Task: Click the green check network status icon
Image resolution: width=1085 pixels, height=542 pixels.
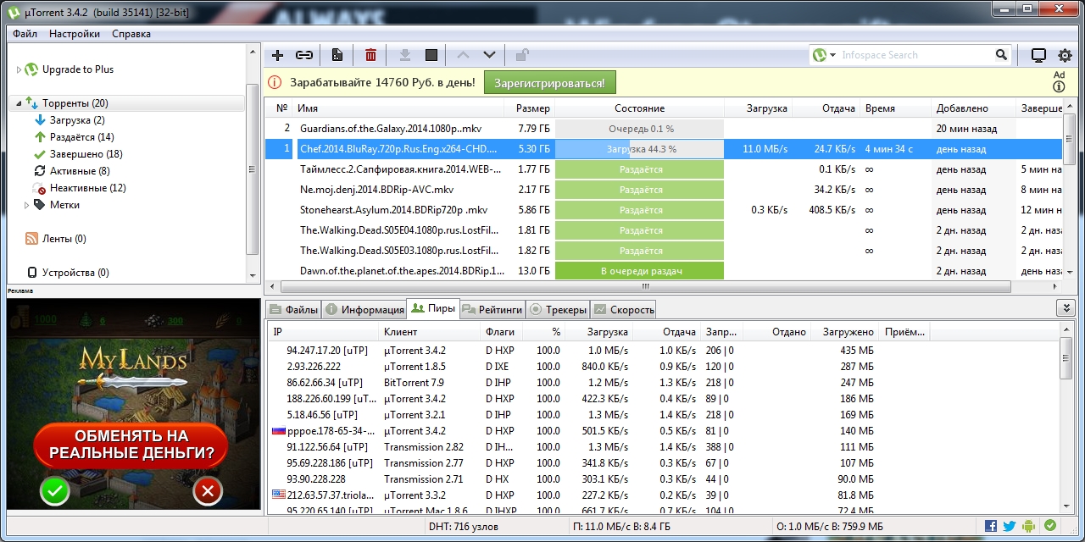Action: tap(1050, 526)
